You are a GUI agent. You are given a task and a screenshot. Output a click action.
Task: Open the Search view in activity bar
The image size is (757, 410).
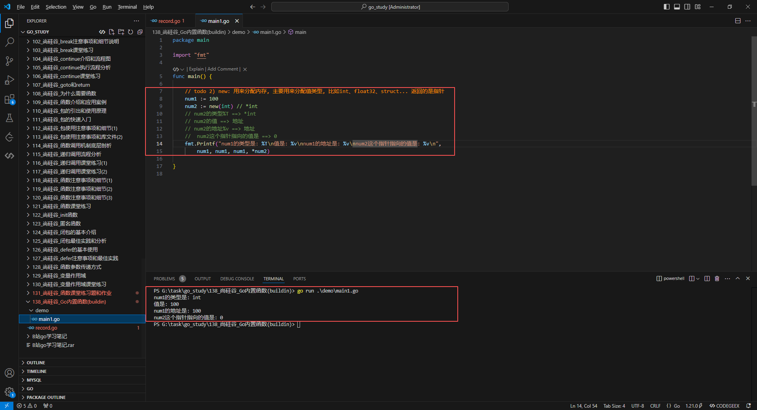pyautogui.click(x=9, y=42)
